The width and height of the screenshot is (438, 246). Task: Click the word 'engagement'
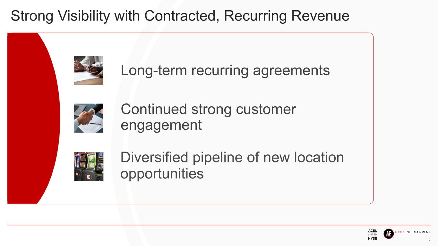(161, 125)
